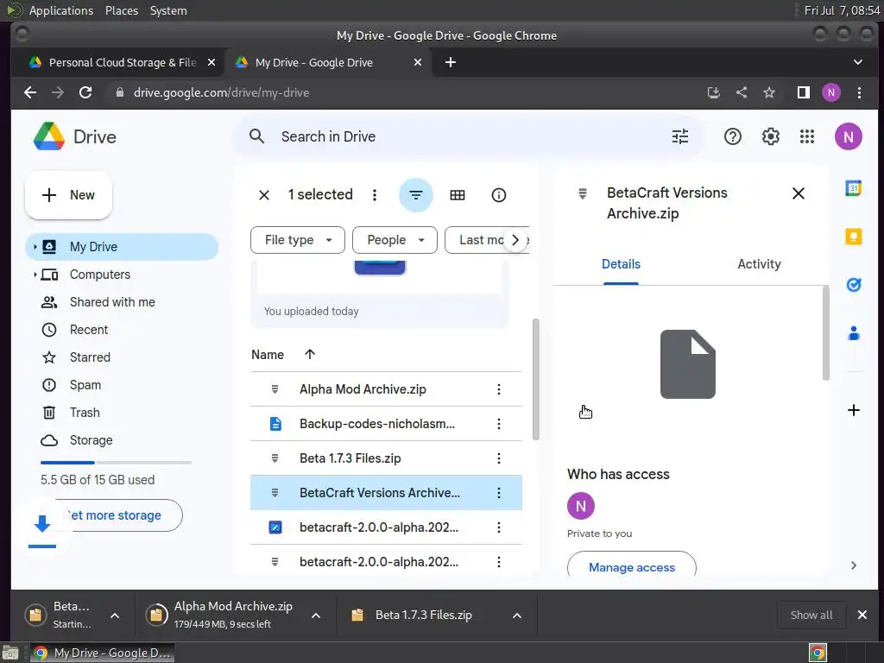
Task: Open the System menu
Action: point(168,10)
